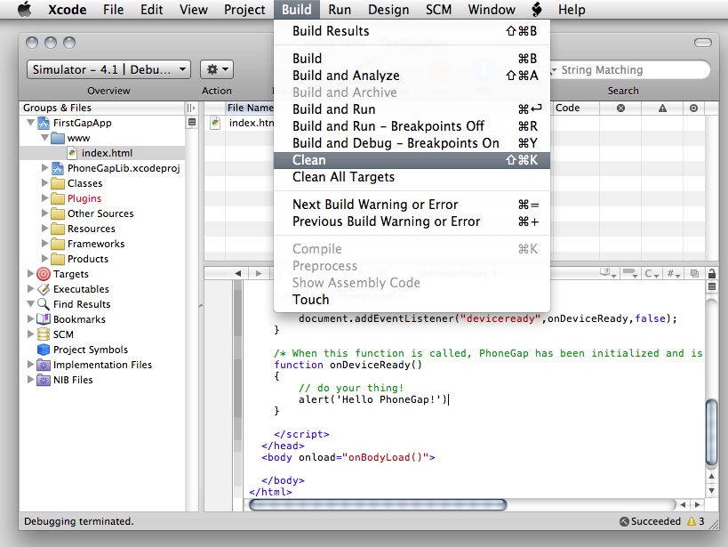Click the Project Symbols cube icon
The width and height of the screenshot is (728, 547).
coord(44,350)
